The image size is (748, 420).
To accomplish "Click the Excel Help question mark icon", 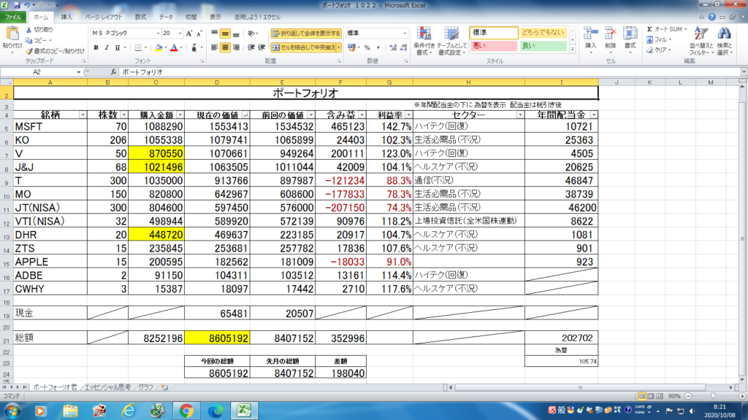I will [711, 17].
